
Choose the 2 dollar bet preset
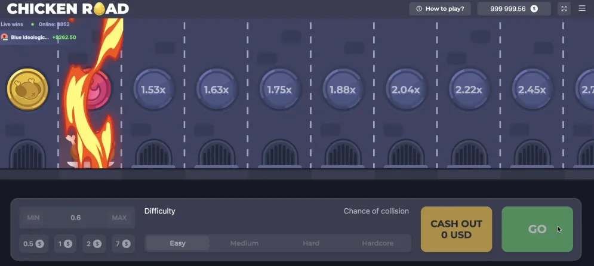pos(94,244)
